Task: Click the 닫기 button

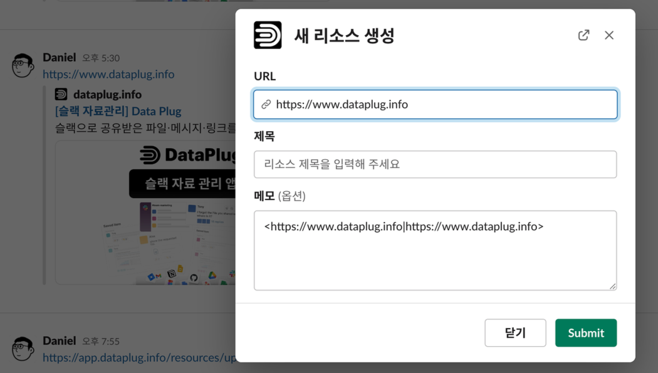Action: tap(515, 333)
